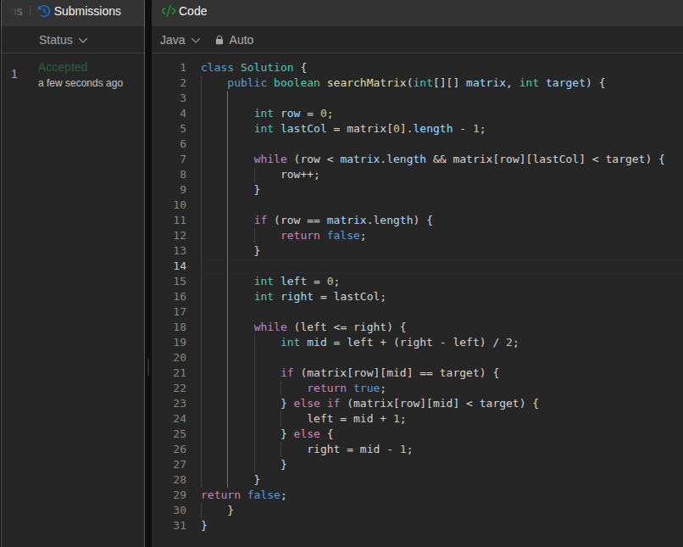Click the while loop with matrix[row][lastCol]
The width and height of the screenshot is (683, 547).
(459, 159)
